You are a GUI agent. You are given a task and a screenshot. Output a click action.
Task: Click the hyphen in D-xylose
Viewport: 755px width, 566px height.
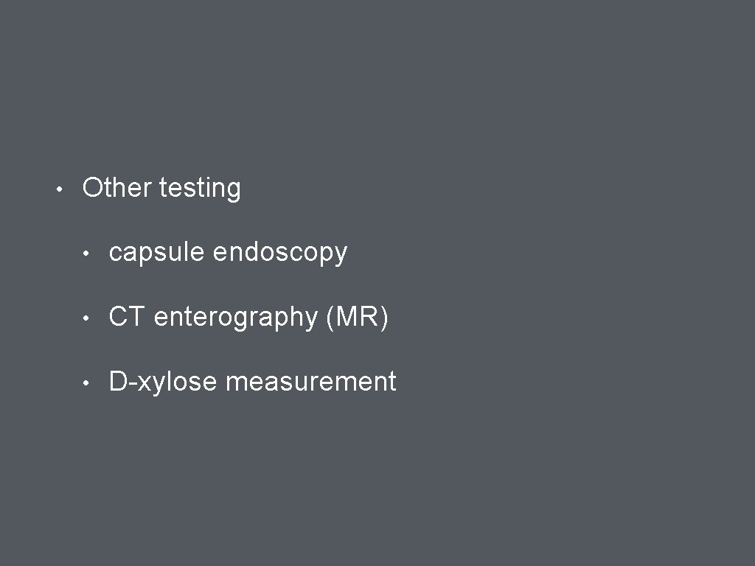[128, 383]
